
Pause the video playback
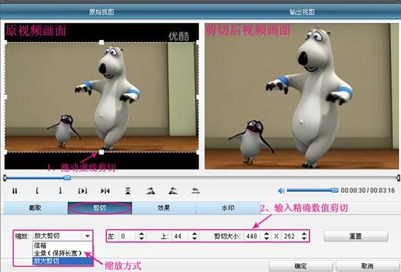tap(15, 191)
